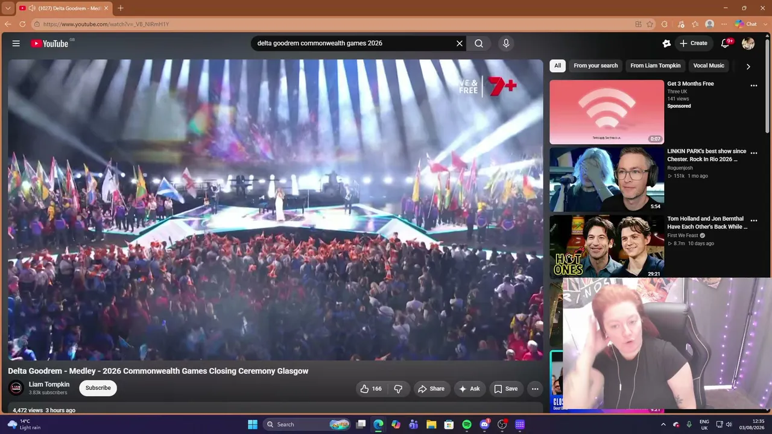Select the Vocal Music chip
The image size is (772, 434).
click(x=709, y=66)
